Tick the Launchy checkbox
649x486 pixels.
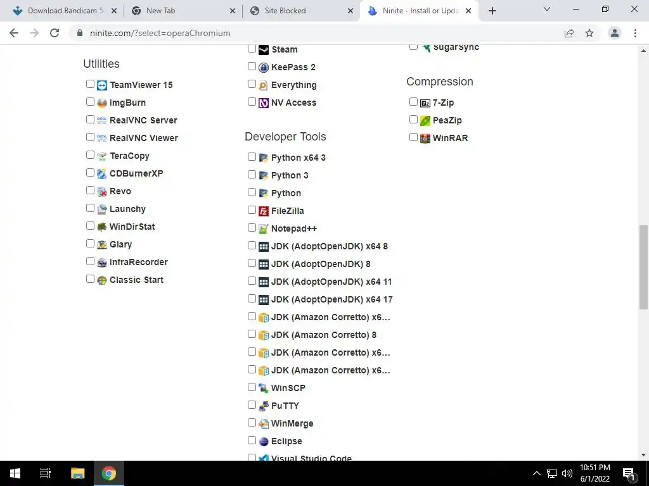[x=90, y=208]
